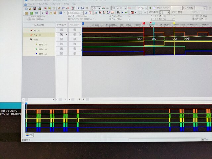The height and width of the screenshot is (159, 212).
Task: Click the waveform horizontal scrollbar left arrow
Action: [84, 99]
